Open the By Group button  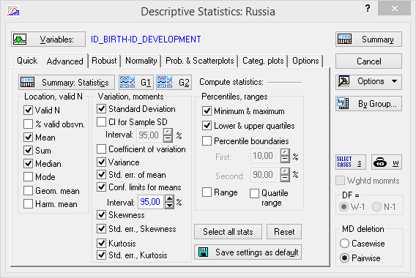click(368, 104)
